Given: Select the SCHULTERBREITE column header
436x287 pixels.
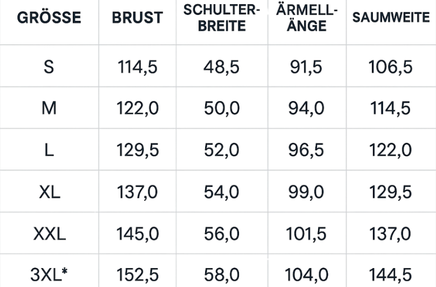Looking at the screenshot, I should pos(222,18).
